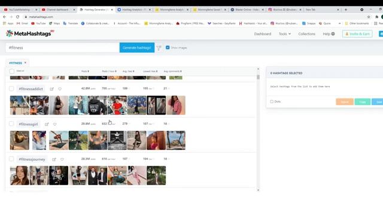This screenshot has height=215, width=383.
Task: Sort by the Avg. comments column
Action: tap(172, 71)
